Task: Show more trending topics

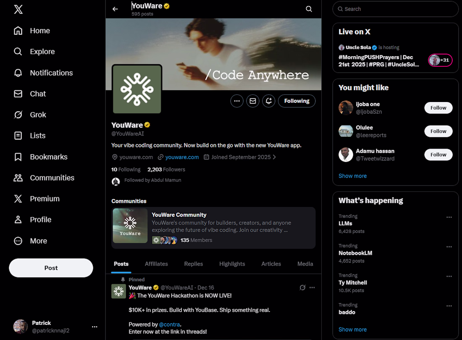Action: pos(352,330)
